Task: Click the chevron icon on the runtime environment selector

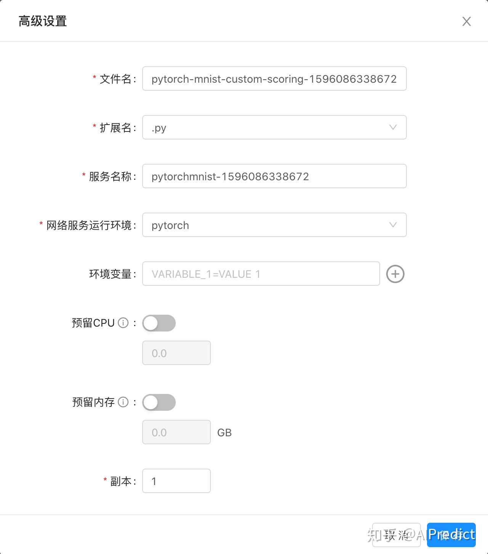Action: (x=393, y=225)
